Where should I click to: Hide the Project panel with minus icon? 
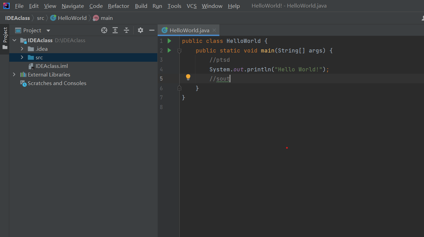click(x=152, y=30)
